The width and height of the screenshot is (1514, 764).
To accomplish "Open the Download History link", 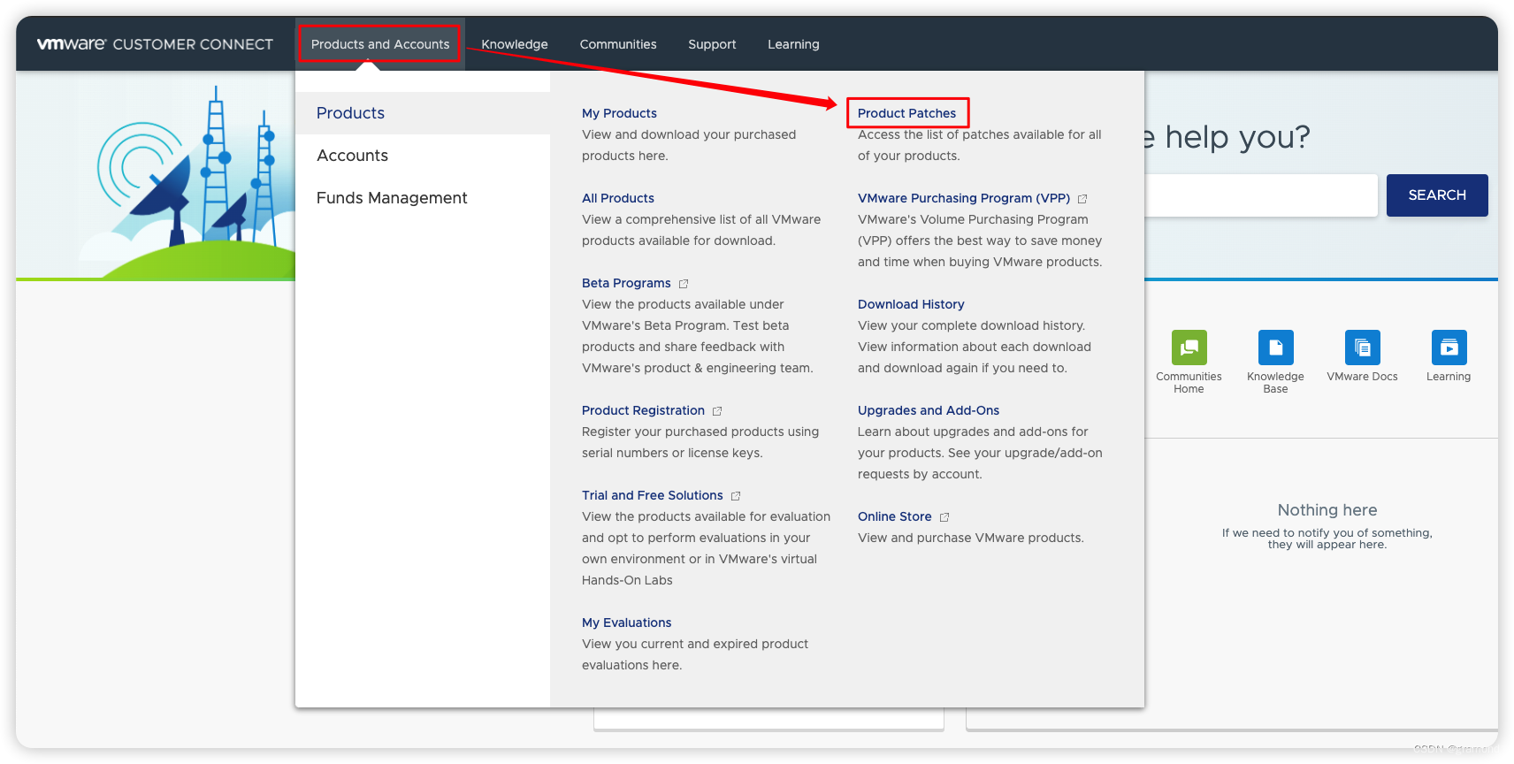I will (x=911, y=304).
